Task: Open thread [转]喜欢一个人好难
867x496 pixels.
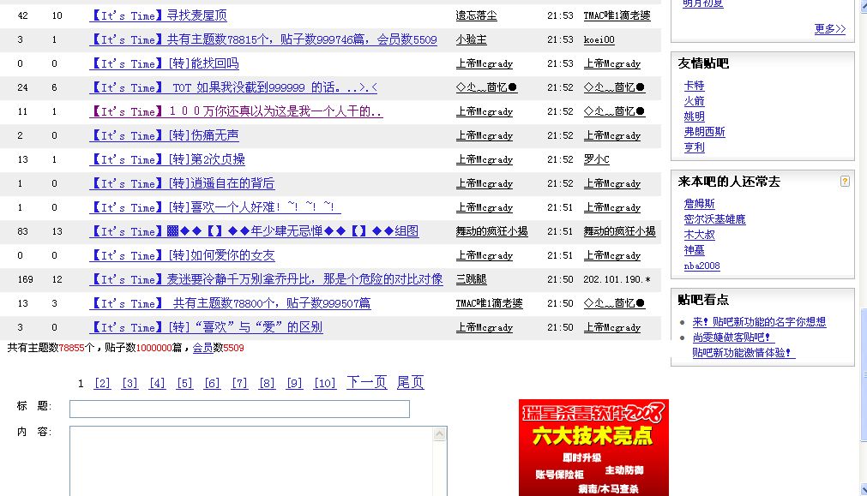Action: coord(215,207)
